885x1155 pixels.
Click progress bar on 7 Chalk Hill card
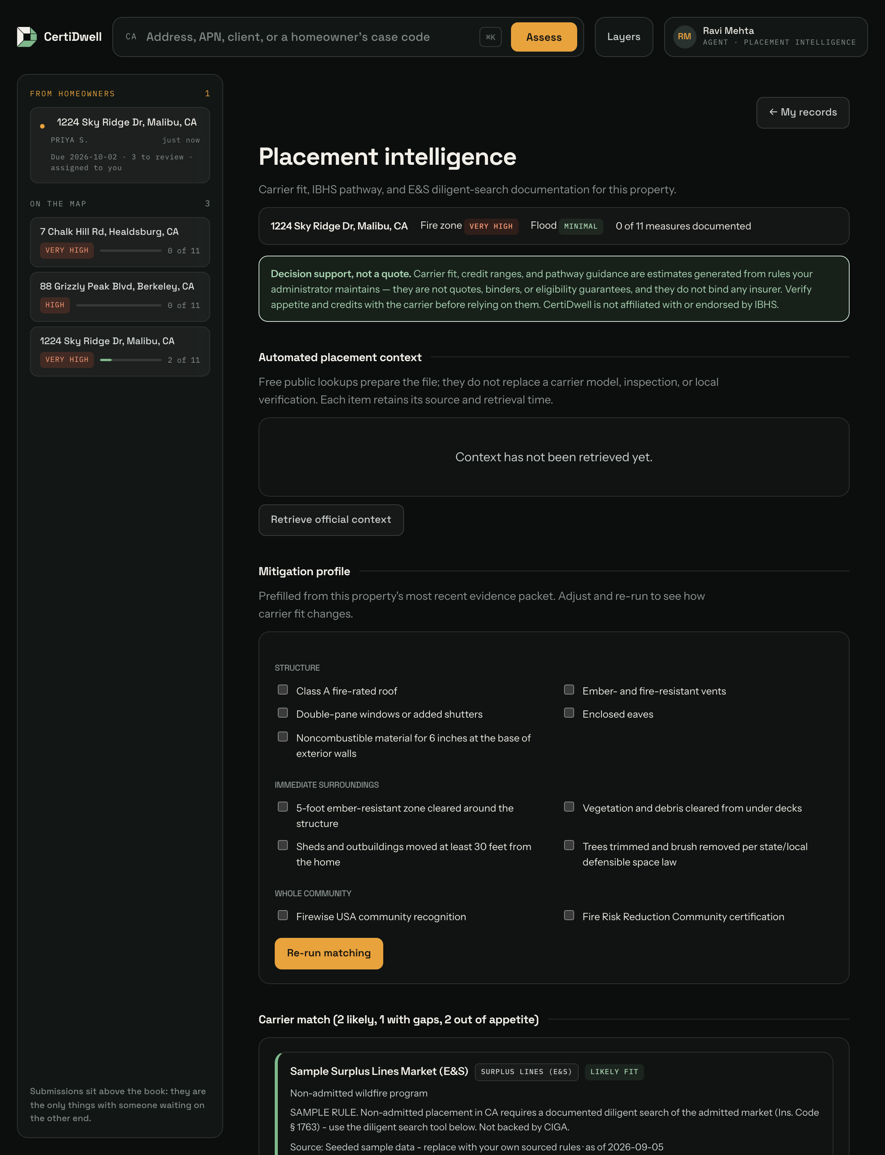click(131, 250)
